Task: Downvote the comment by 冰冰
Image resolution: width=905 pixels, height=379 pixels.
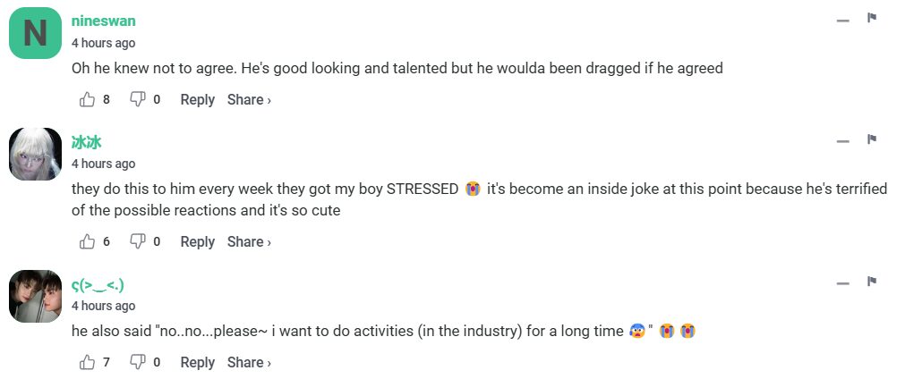Action: pyautogui.click(x=138, y=241)
